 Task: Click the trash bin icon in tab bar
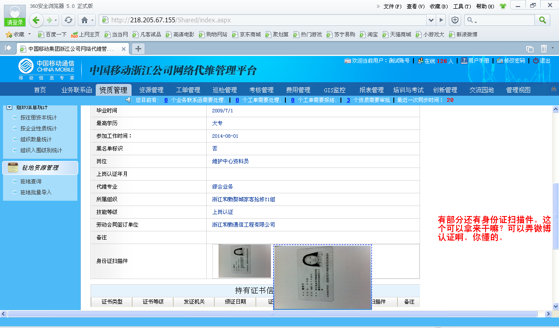[x=544, y=49]
